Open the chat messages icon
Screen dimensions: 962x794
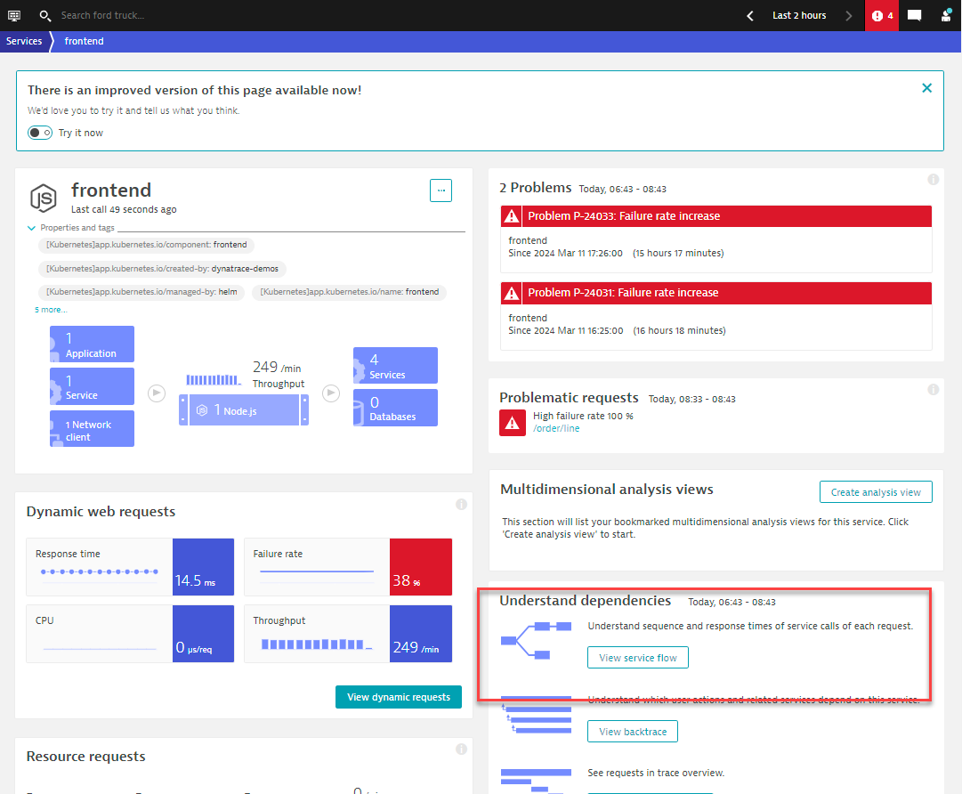914,15
